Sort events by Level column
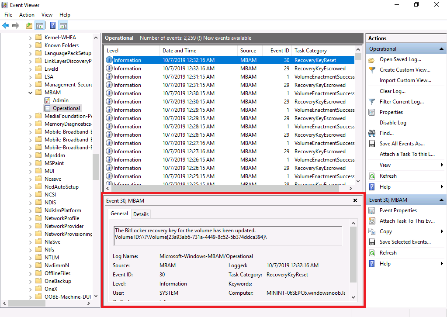Screen dimensions: 447x317 [x=132, y=51]
